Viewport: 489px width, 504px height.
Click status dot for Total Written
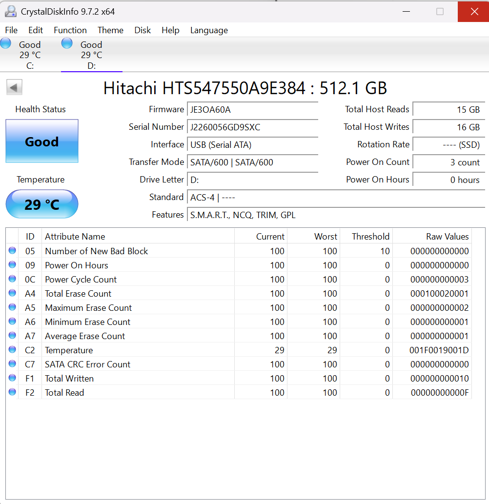(12, 378)
